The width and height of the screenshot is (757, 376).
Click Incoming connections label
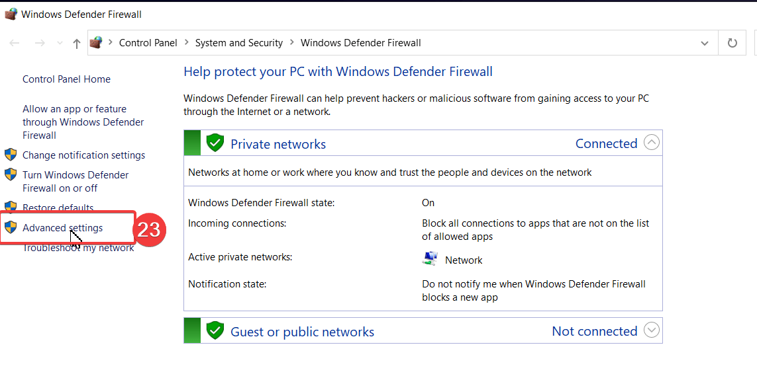coord(237,223)
